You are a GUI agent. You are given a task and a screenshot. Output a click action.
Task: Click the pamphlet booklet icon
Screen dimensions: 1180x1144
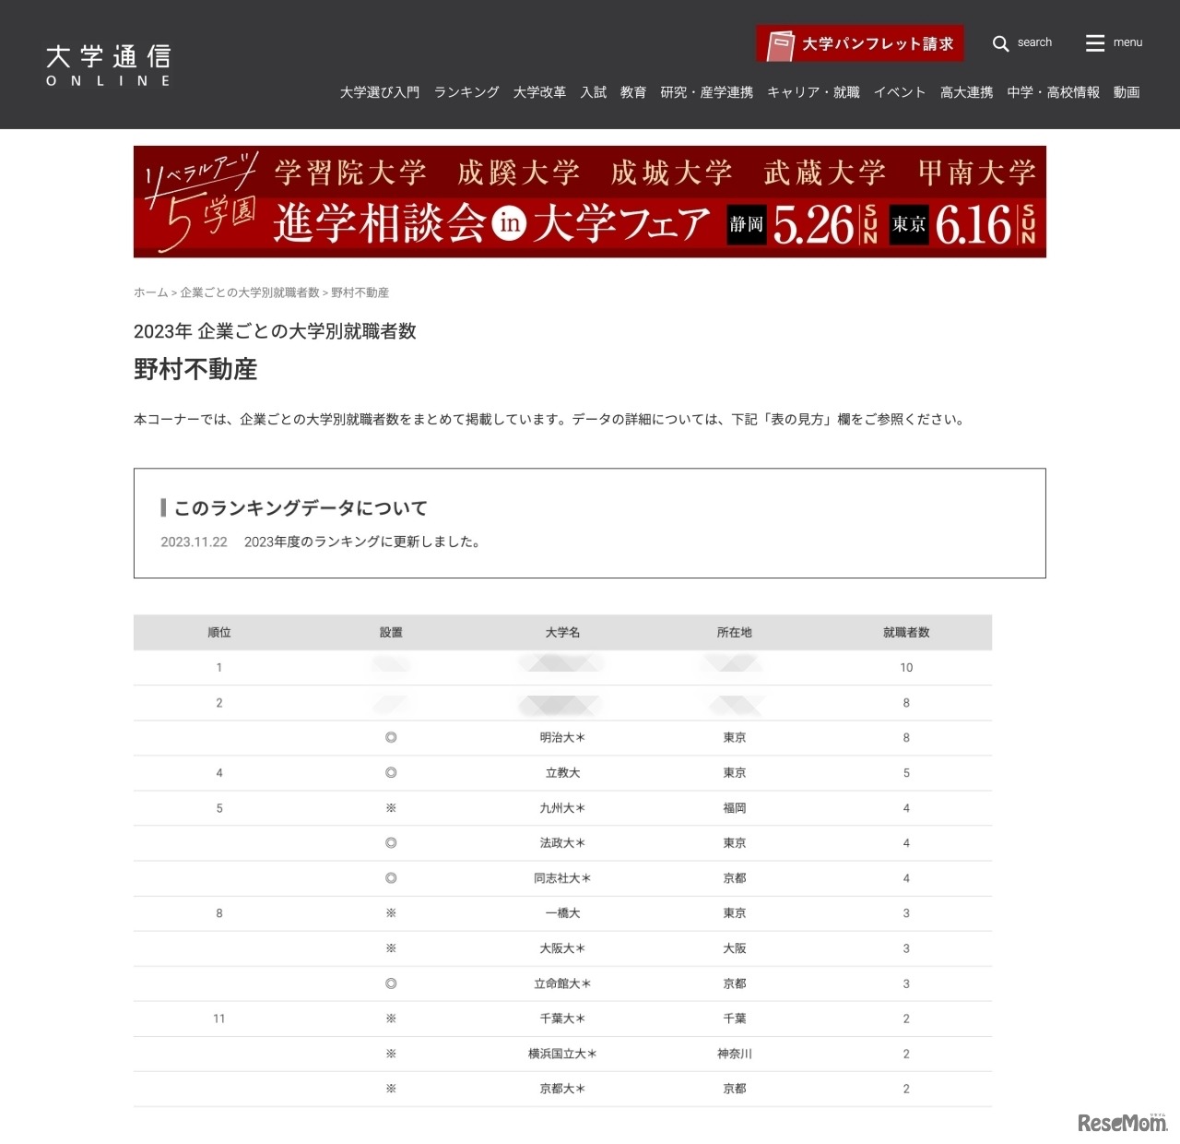(781, 44)
